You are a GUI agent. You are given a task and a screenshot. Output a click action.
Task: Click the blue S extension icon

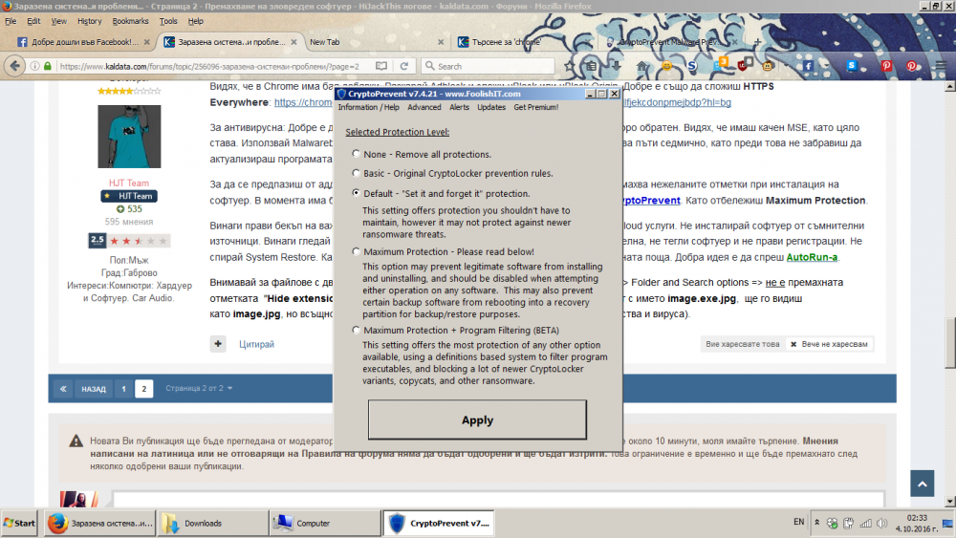coord(692,66)
